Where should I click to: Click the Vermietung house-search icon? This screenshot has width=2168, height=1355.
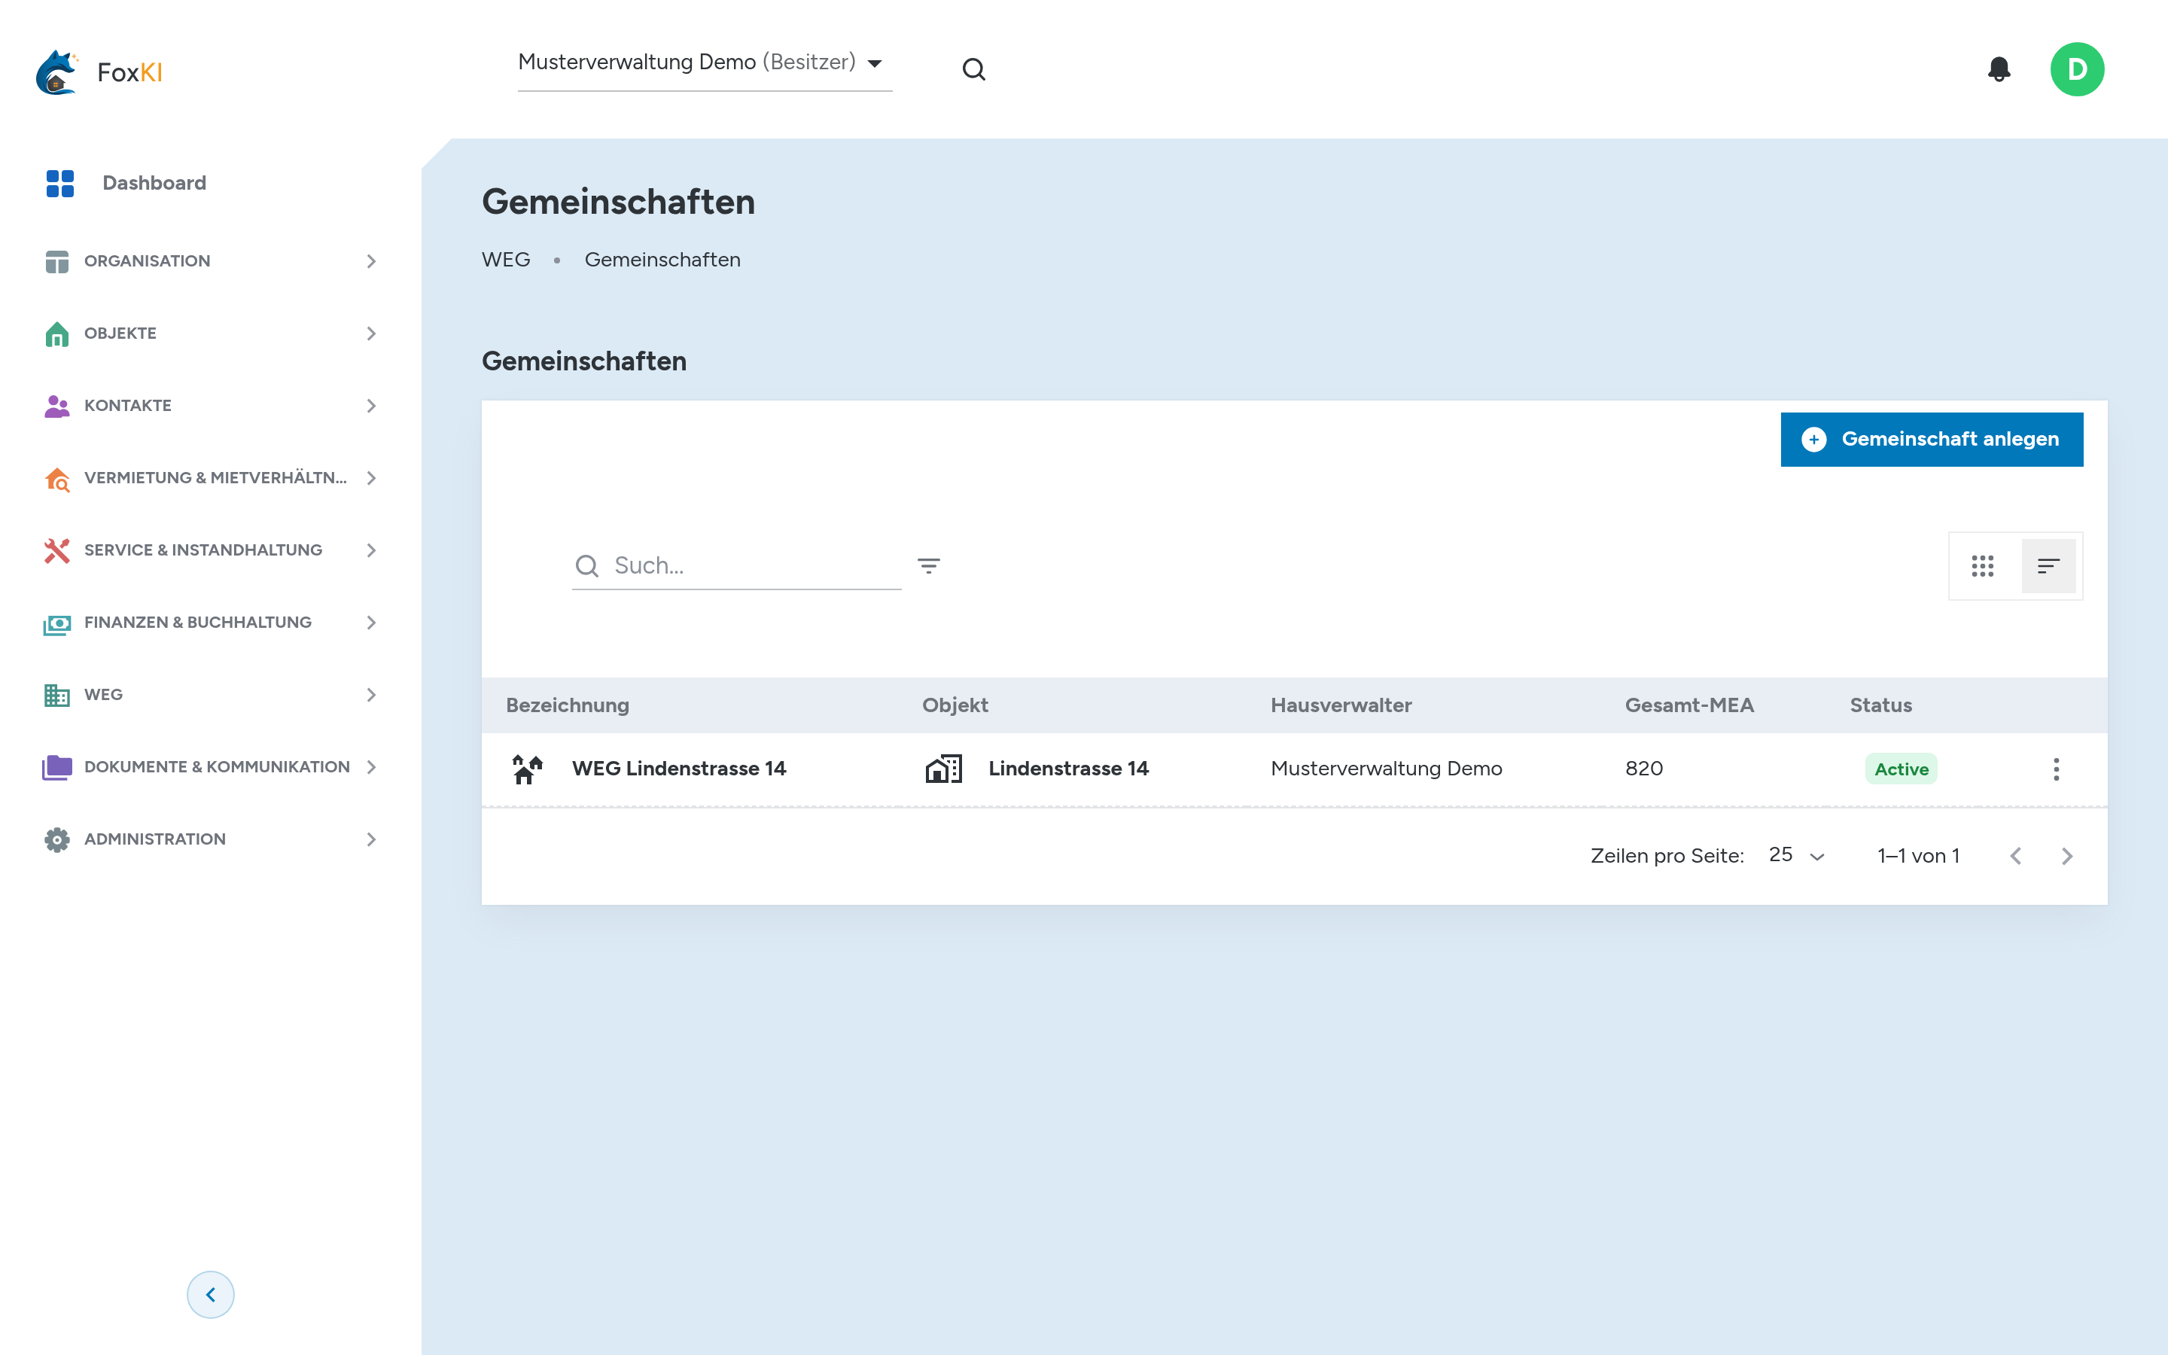click(56, 479)
